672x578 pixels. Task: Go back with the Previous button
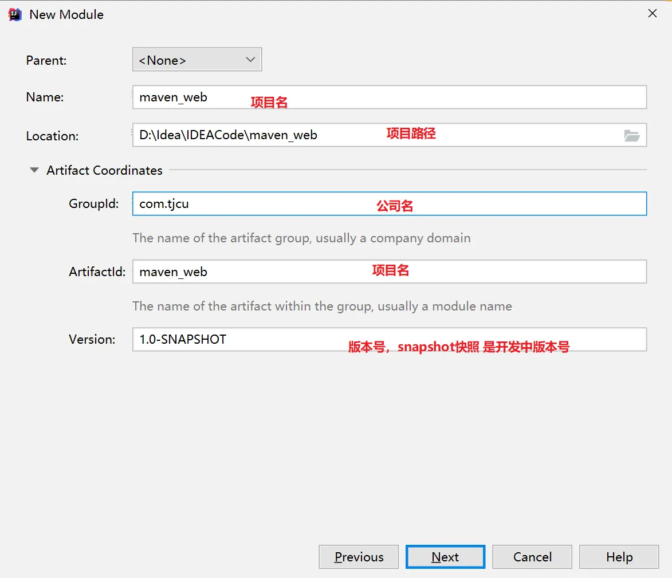coord(359,557)
